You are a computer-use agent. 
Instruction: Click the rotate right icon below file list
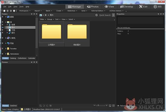(x=47, y=106)
